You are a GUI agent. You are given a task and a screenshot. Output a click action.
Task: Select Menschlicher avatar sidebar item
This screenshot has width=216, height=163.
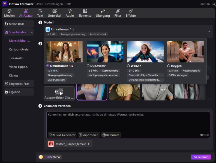(19, 41)
